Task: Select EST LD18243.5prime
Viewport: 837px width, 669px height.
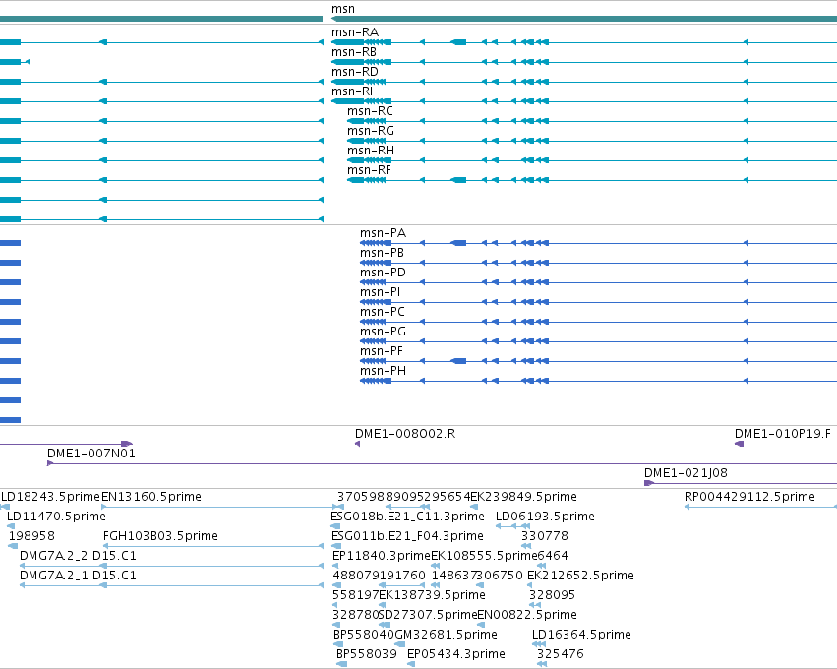Action: pyautogui.click(x=51, y=498)
